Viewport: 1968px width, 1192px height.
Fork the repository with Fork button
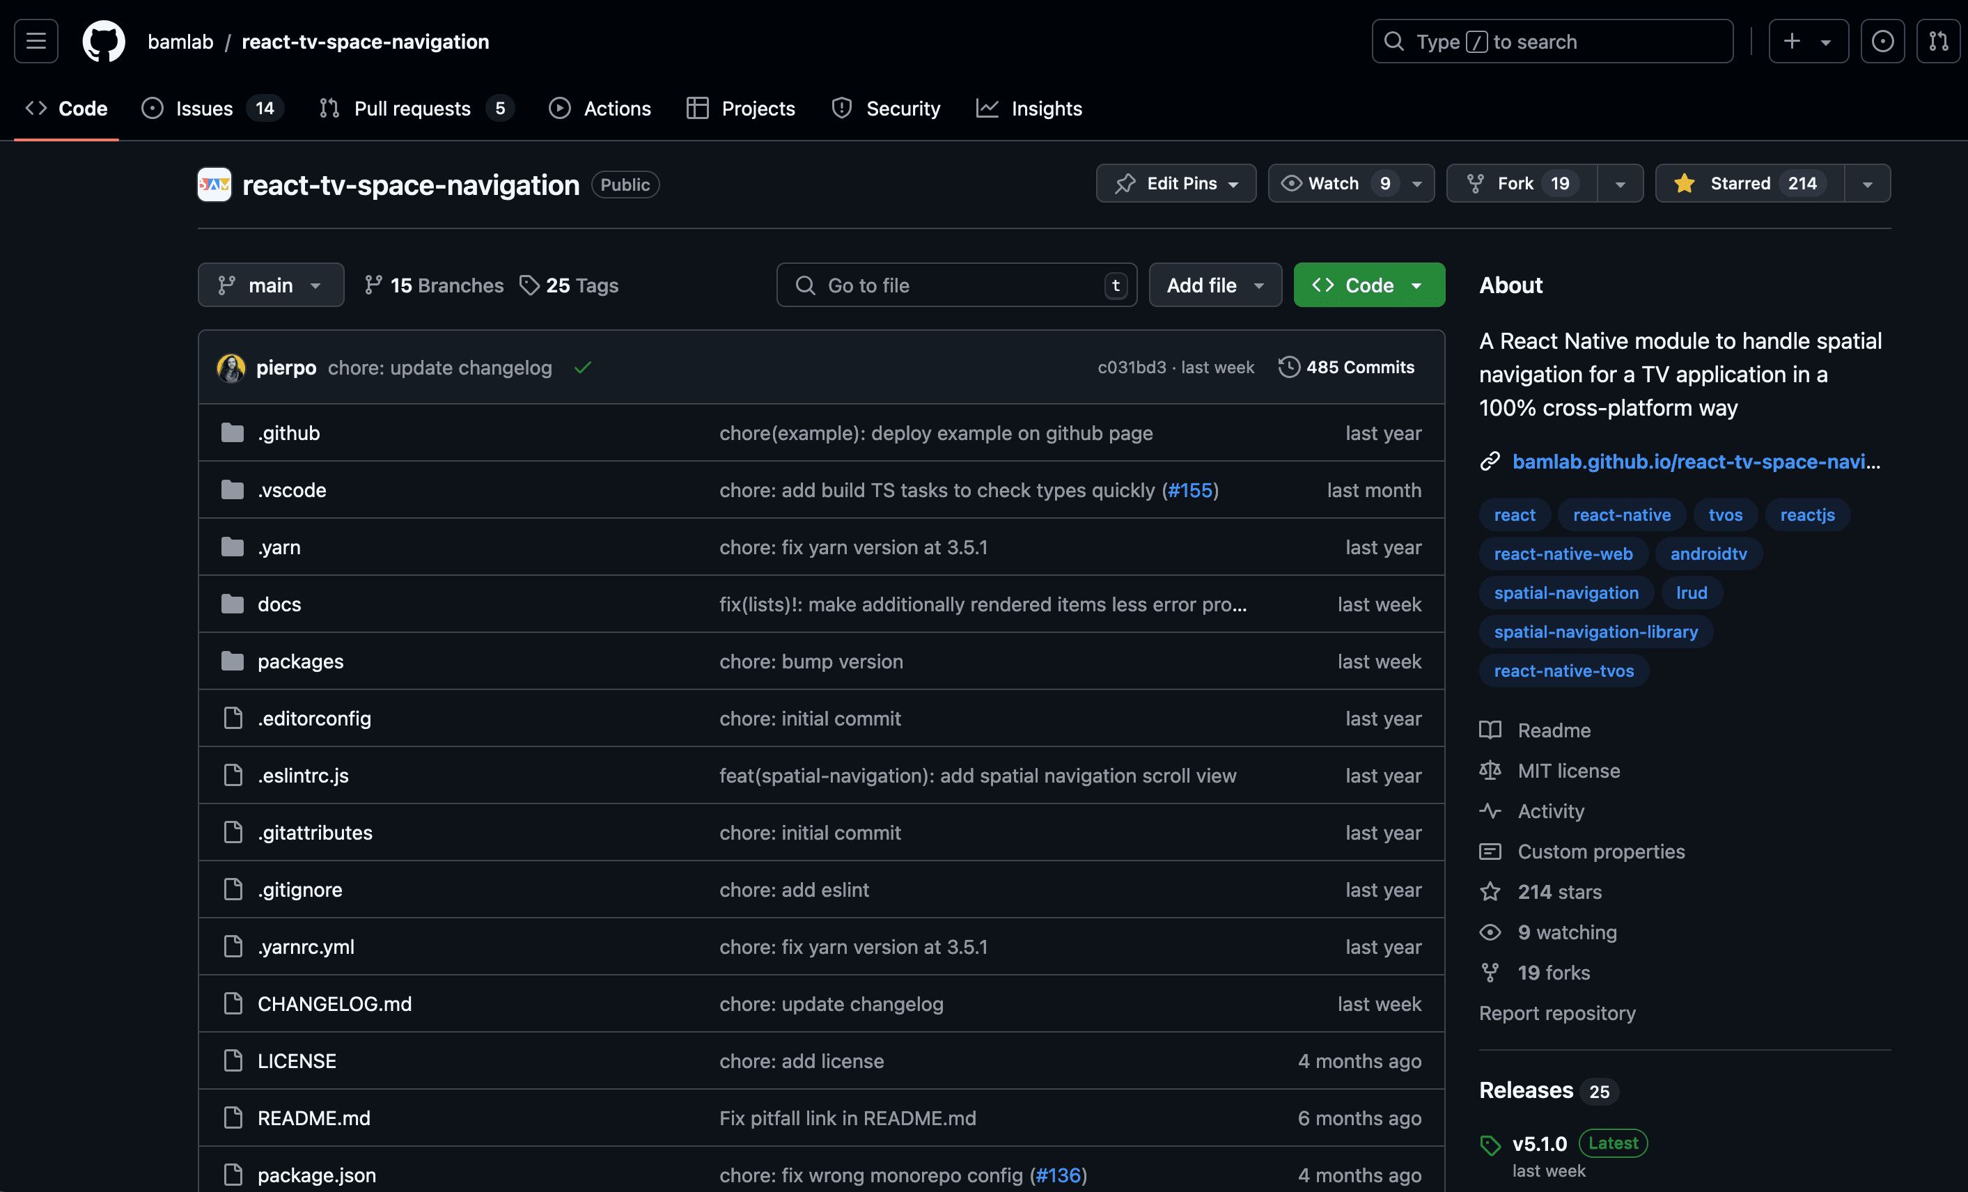point(1522,184)
